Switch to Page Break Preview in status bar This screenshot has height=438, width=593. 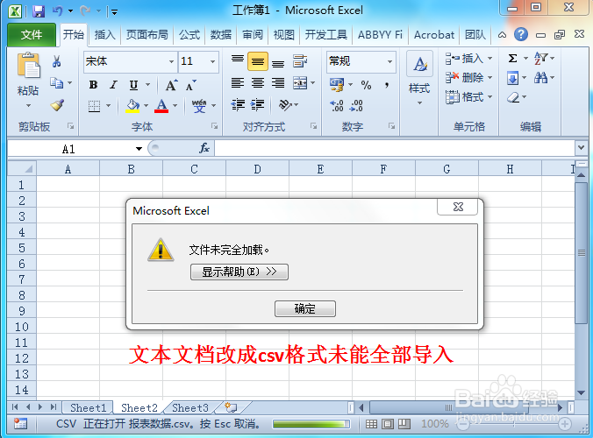point(404,424)
